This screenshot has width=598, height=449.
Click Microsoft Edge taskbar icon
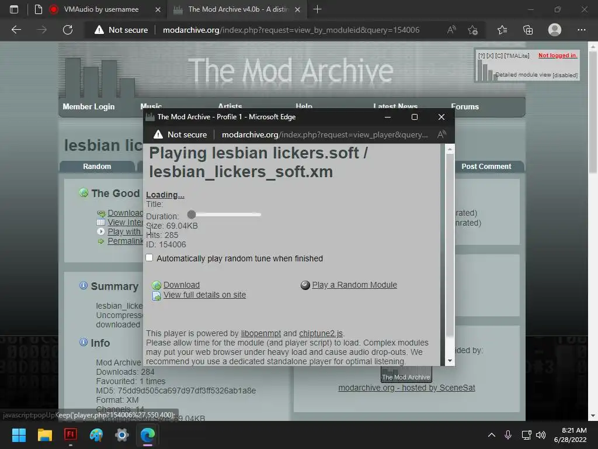coord(148,435)
